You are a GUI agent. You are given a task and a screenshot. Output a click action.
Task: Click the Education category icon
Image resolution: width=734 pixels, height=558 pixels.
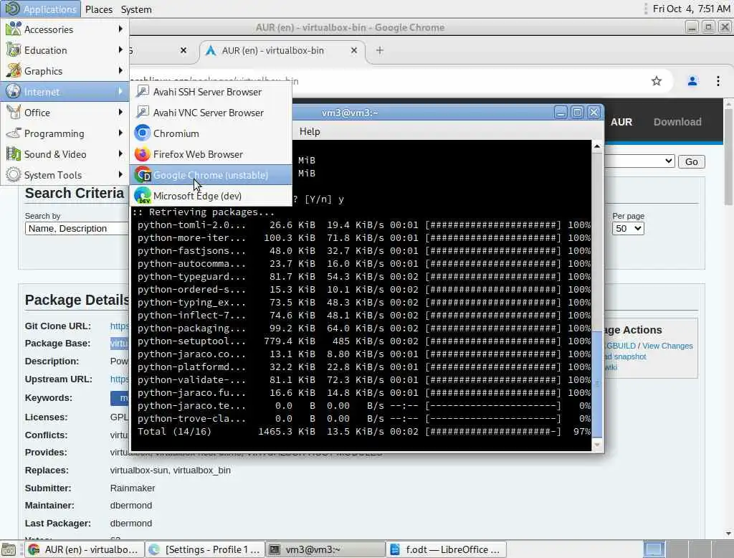(13, 49)
